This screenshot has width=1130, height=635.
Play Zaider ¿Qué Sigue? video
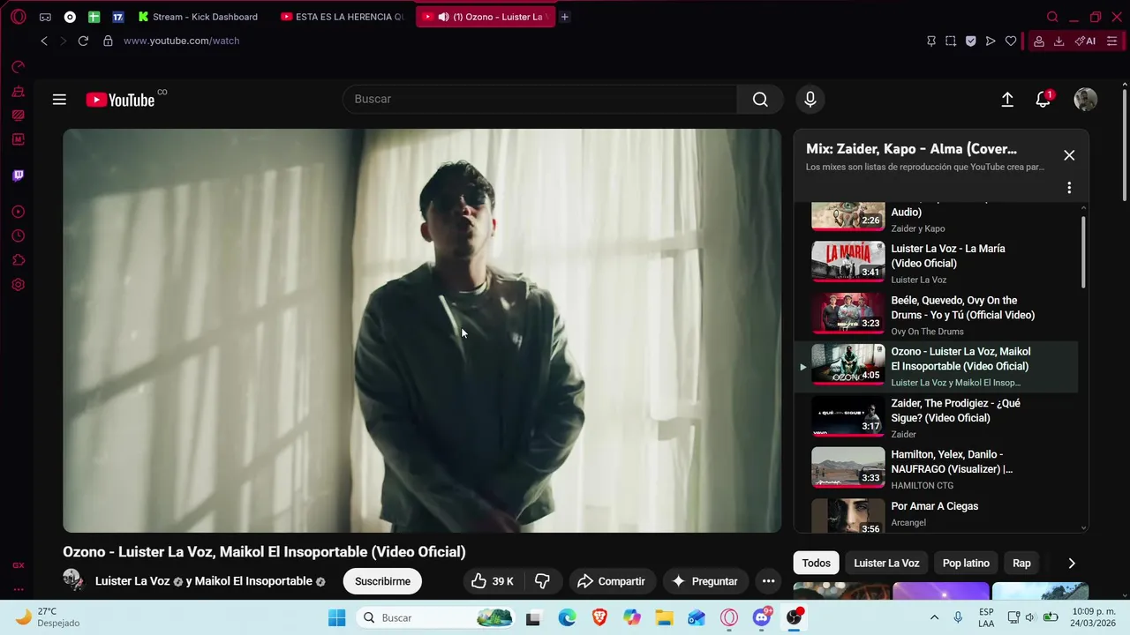click(x=936, y=418)
